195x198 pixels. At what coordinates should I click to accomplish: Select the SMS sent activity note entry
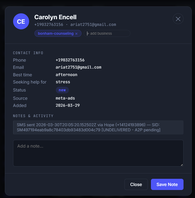98,127
